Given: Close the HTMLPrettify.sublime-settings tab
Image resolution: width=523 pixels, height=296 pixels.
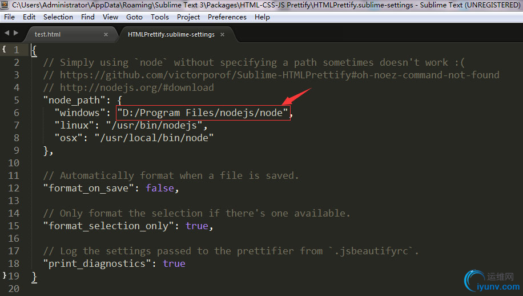Looking at the screenshot, I should (223, 34).
